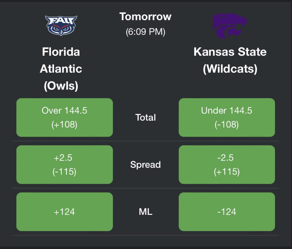Pick Kansas State -2.5 spread

click(x=227, y=165)
